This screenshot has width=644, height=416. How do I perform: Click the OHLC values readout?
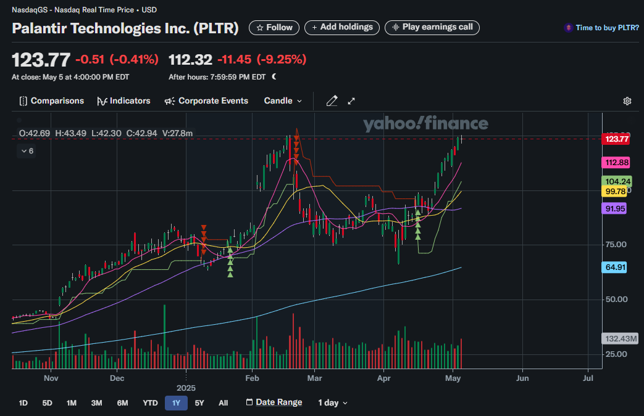pyautogui.click(x=106, y=133)
